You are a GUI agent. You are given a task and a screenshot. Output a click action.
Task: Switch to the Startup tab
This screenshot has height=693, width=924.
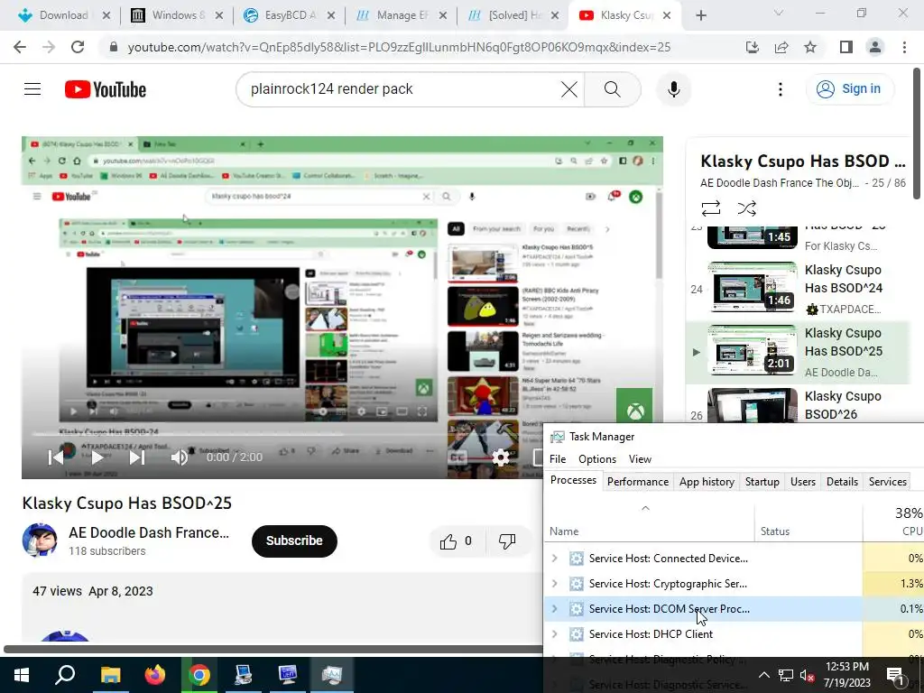(x=762, y=482)
